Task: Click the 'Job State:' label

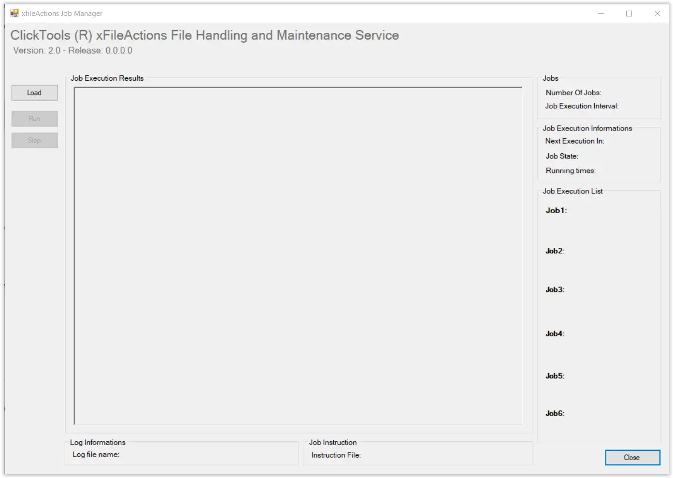Action: coord(562,156)
